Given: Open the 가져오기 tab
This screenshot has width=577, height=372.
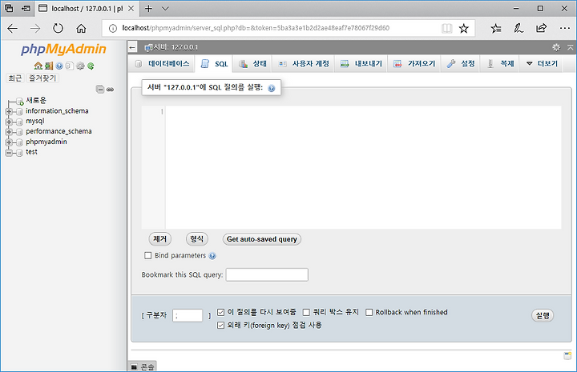Looking at the screenshot, I should 414,63.
